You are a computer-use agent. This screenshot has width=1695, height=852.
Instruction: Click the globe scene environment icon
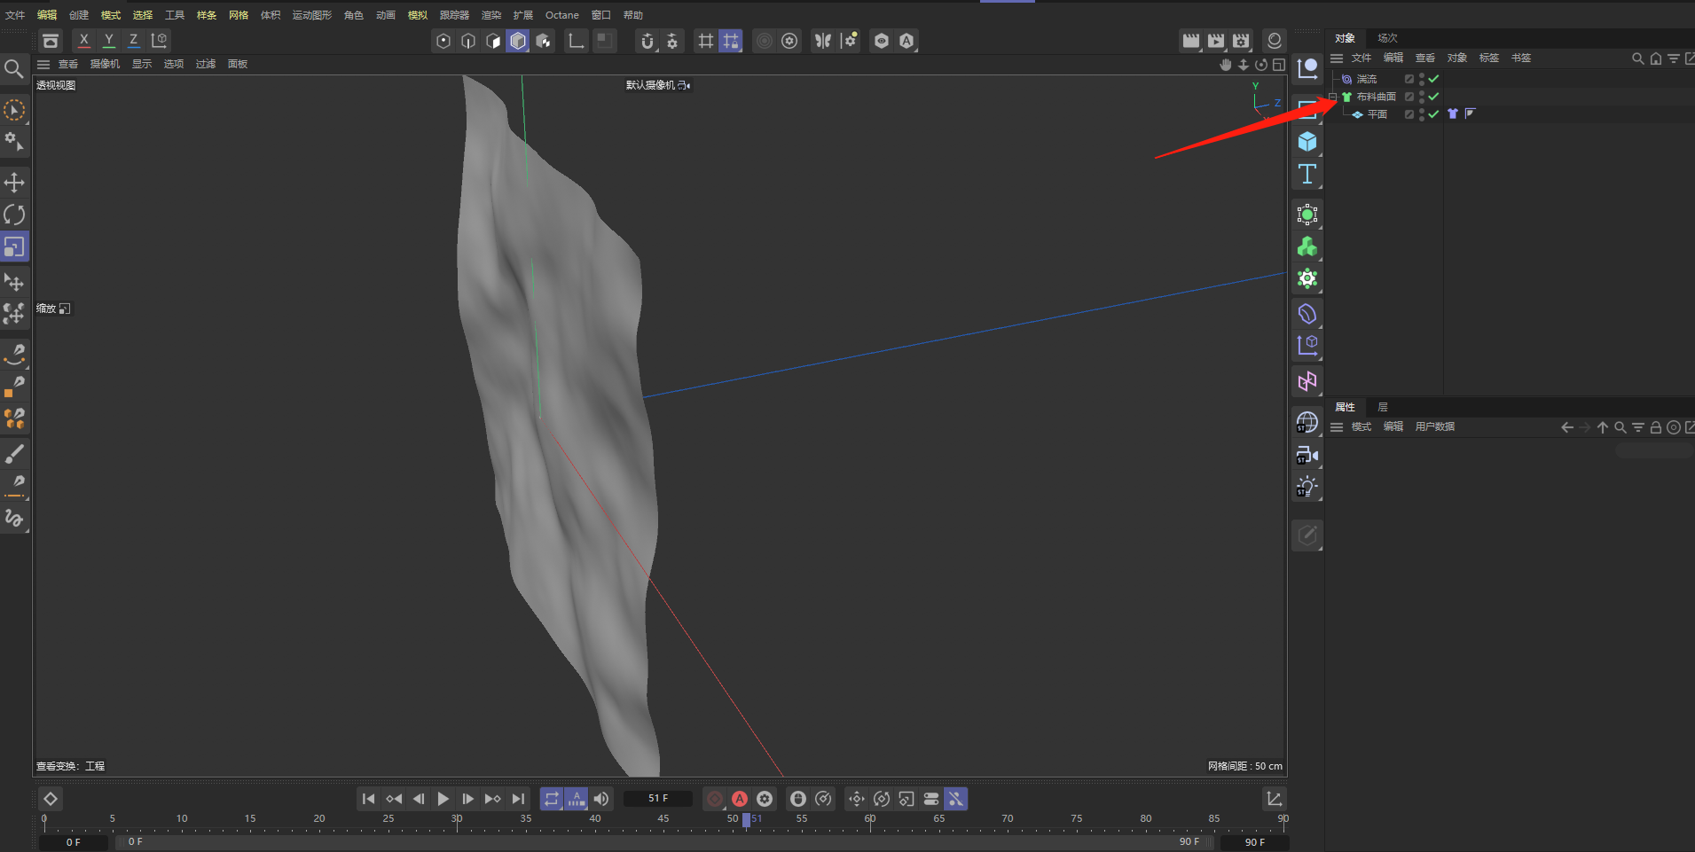pyautogui.click(x=1307, y=422)
